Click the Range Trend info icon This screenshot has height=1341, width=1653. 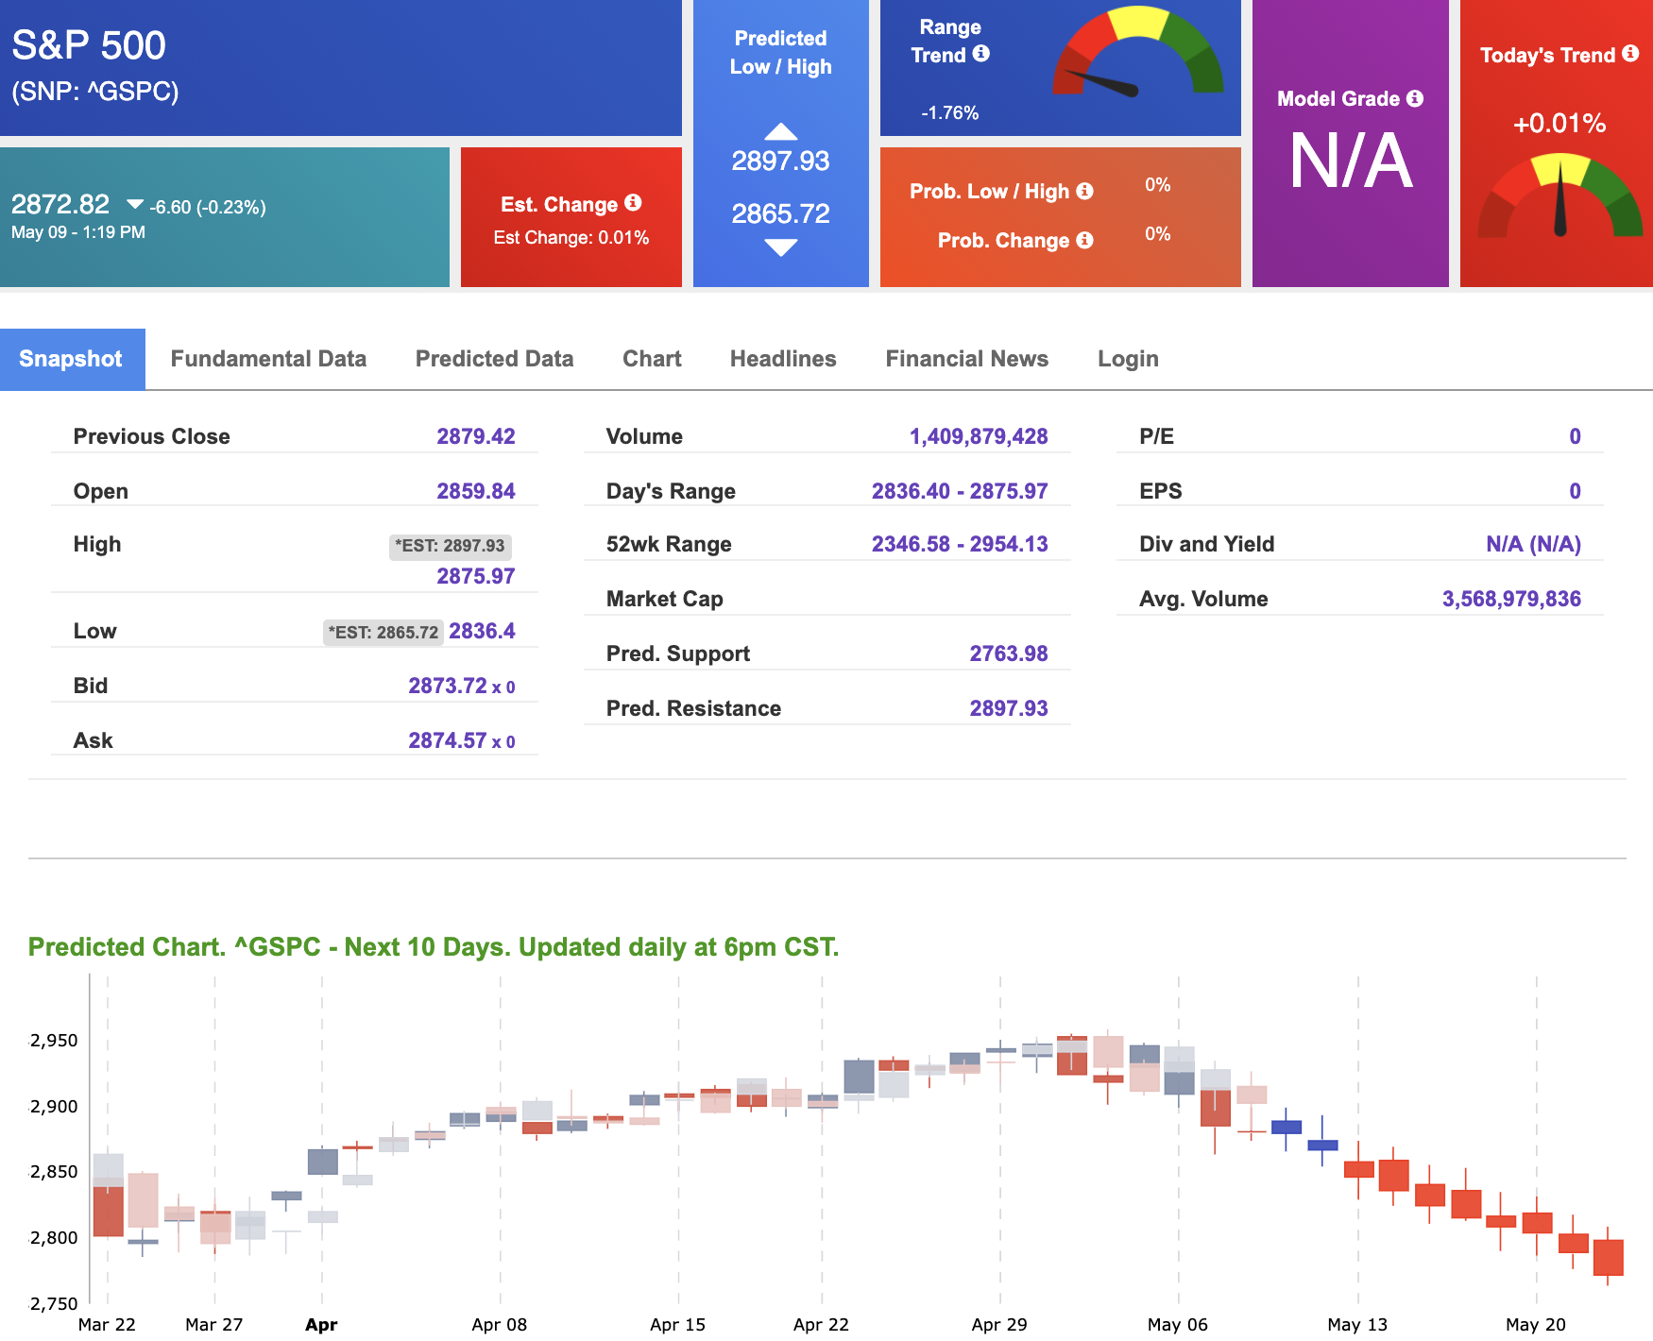981,54
